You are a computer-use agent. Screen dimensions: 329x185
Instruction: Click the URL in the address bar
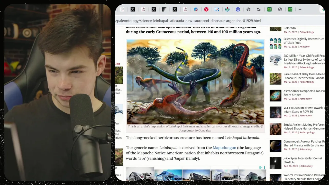pyautogui.click(x=188, y=21)
